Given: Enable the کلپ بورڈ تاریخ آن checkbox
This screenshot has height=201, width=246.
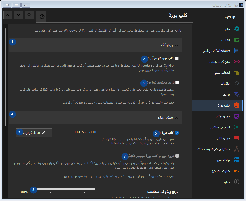Looking at the screenshot, I should (177, 58).
